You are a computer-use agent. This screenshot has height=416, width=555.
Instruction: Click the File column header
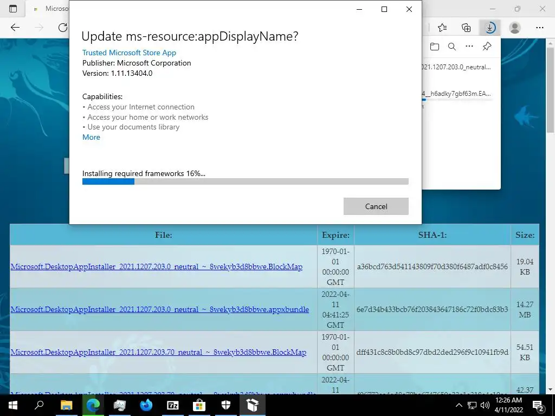click(x=164, y=235)
